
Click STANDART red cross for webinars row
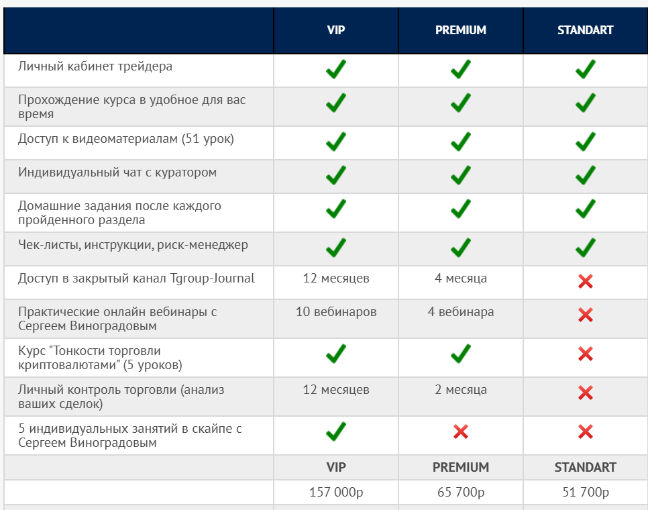click(585, 315)
